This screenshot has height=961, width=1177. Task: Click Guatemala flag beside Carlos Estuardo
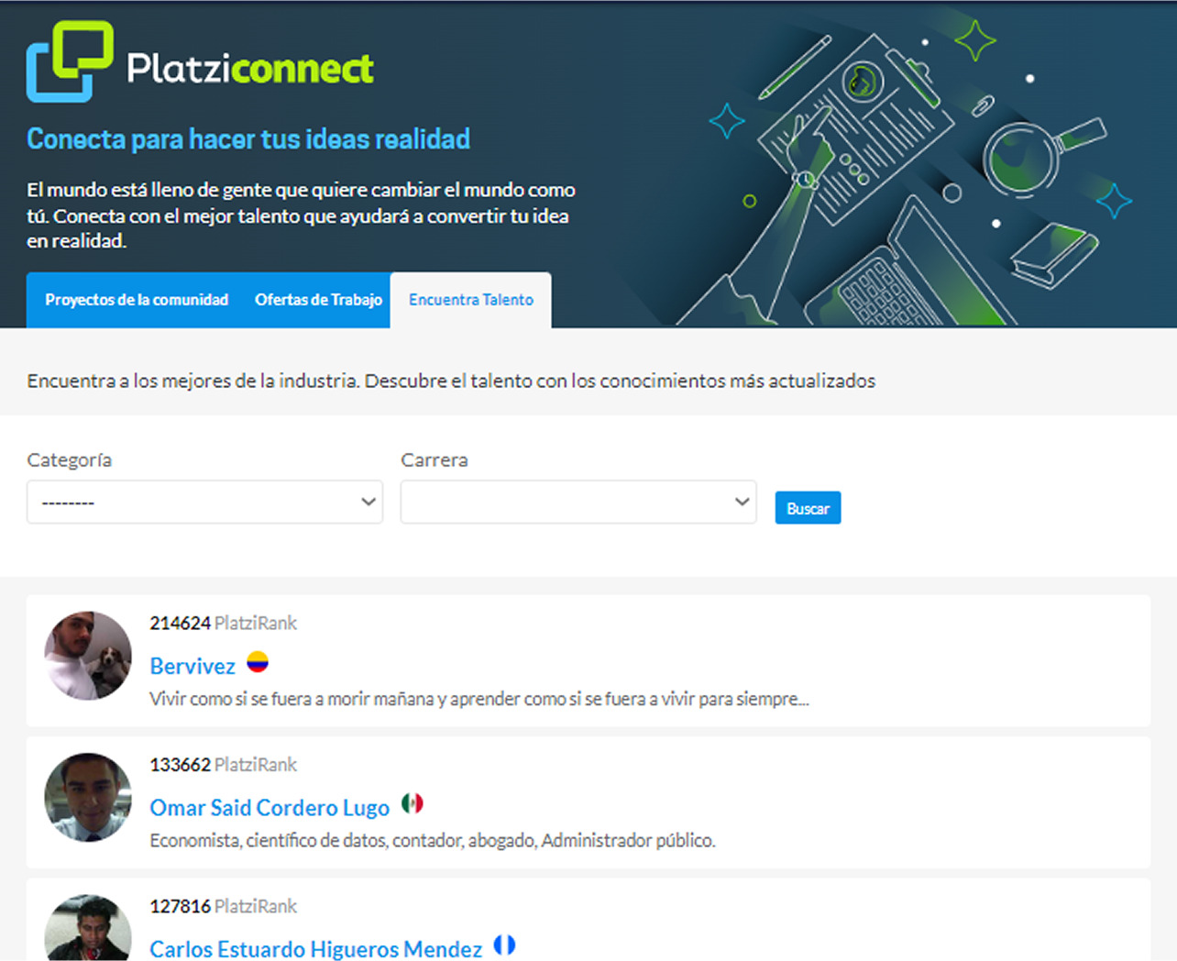505,944
